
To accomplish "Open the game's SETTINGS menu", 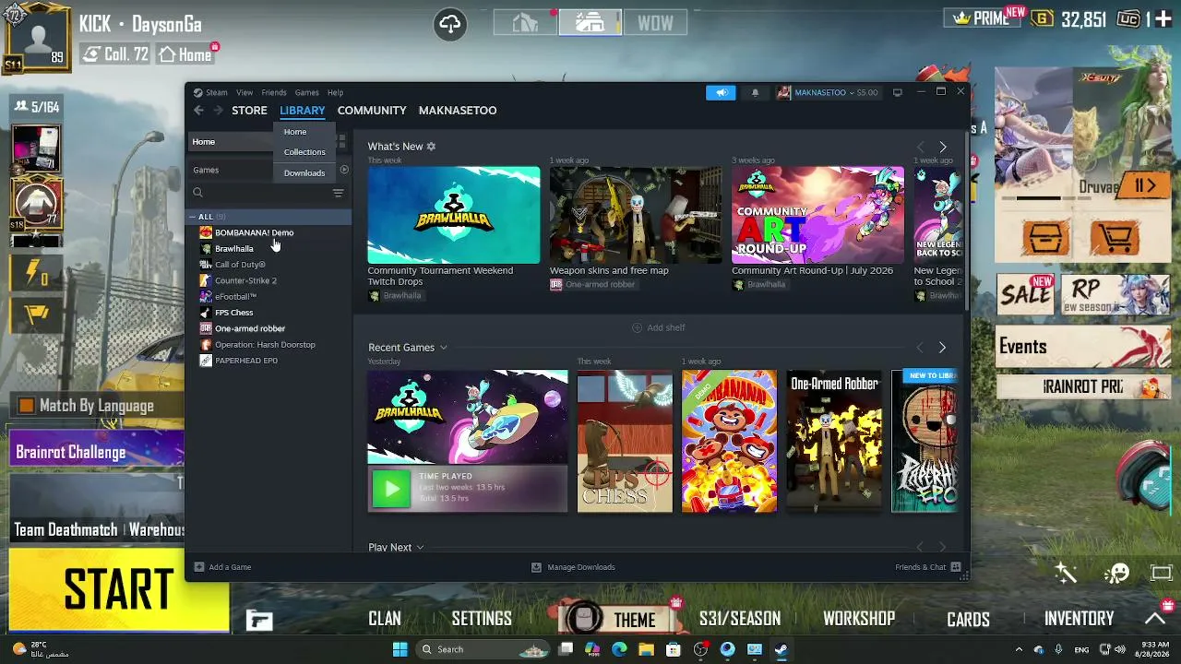I will click(x=482, y=619).
